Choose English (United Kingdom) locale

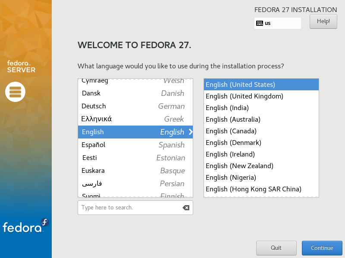point(261,96)
